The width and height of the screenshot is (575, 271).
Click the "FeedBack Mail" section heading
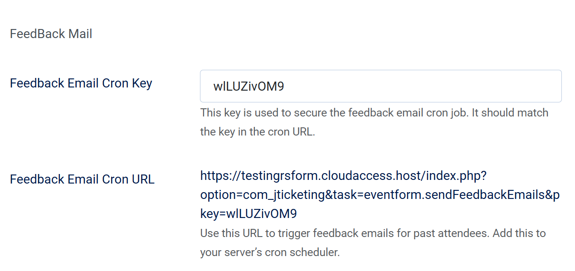tap(51, 34)
